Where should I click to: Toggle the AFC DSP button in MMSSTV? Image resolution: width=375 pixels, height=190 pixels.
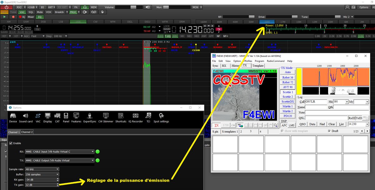coord(284,125)
